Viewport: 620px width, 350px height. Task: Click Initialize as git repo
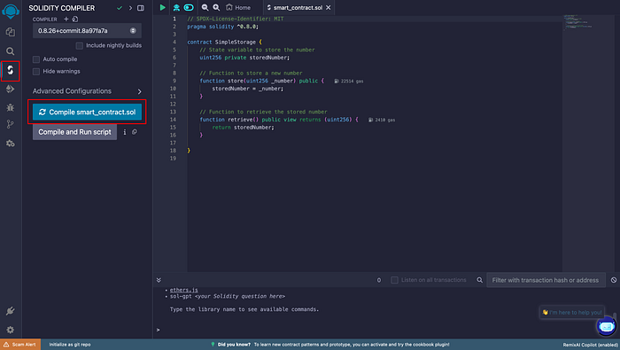click(70, 345)
